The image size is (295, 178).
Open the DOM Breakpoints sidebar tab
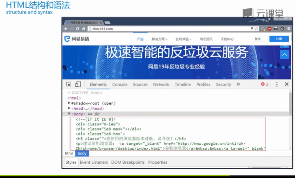point(128,162)
